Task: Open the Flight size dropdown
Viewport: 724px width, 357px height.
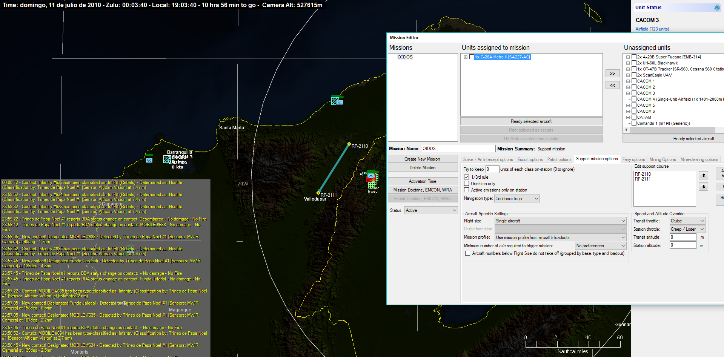Action: click(560, 221)
